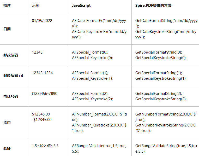This screenshot has height=156, width=199.
Task: Select the 邮政编码+4 row label
Action: [13, 76]
